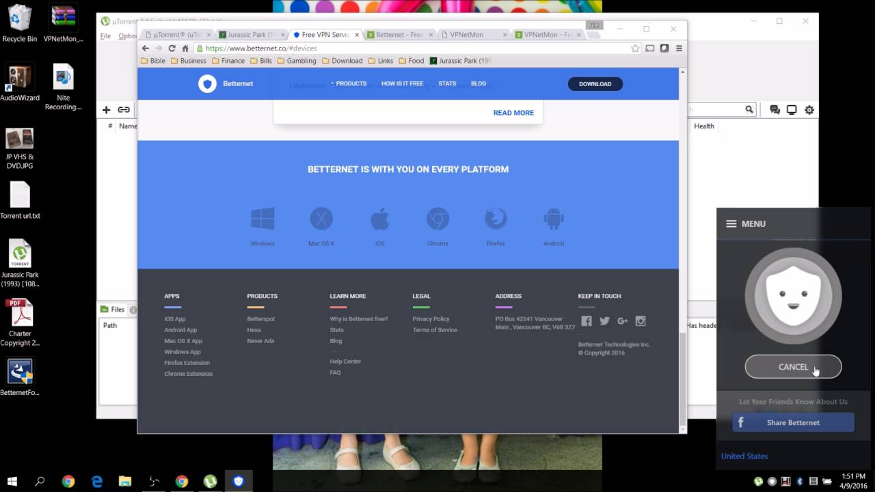Cancel the Betternet VPN connection

793,367
